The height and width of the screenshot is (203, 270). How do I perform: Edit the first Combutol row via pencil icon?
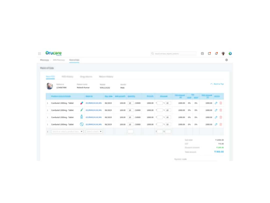216,103
